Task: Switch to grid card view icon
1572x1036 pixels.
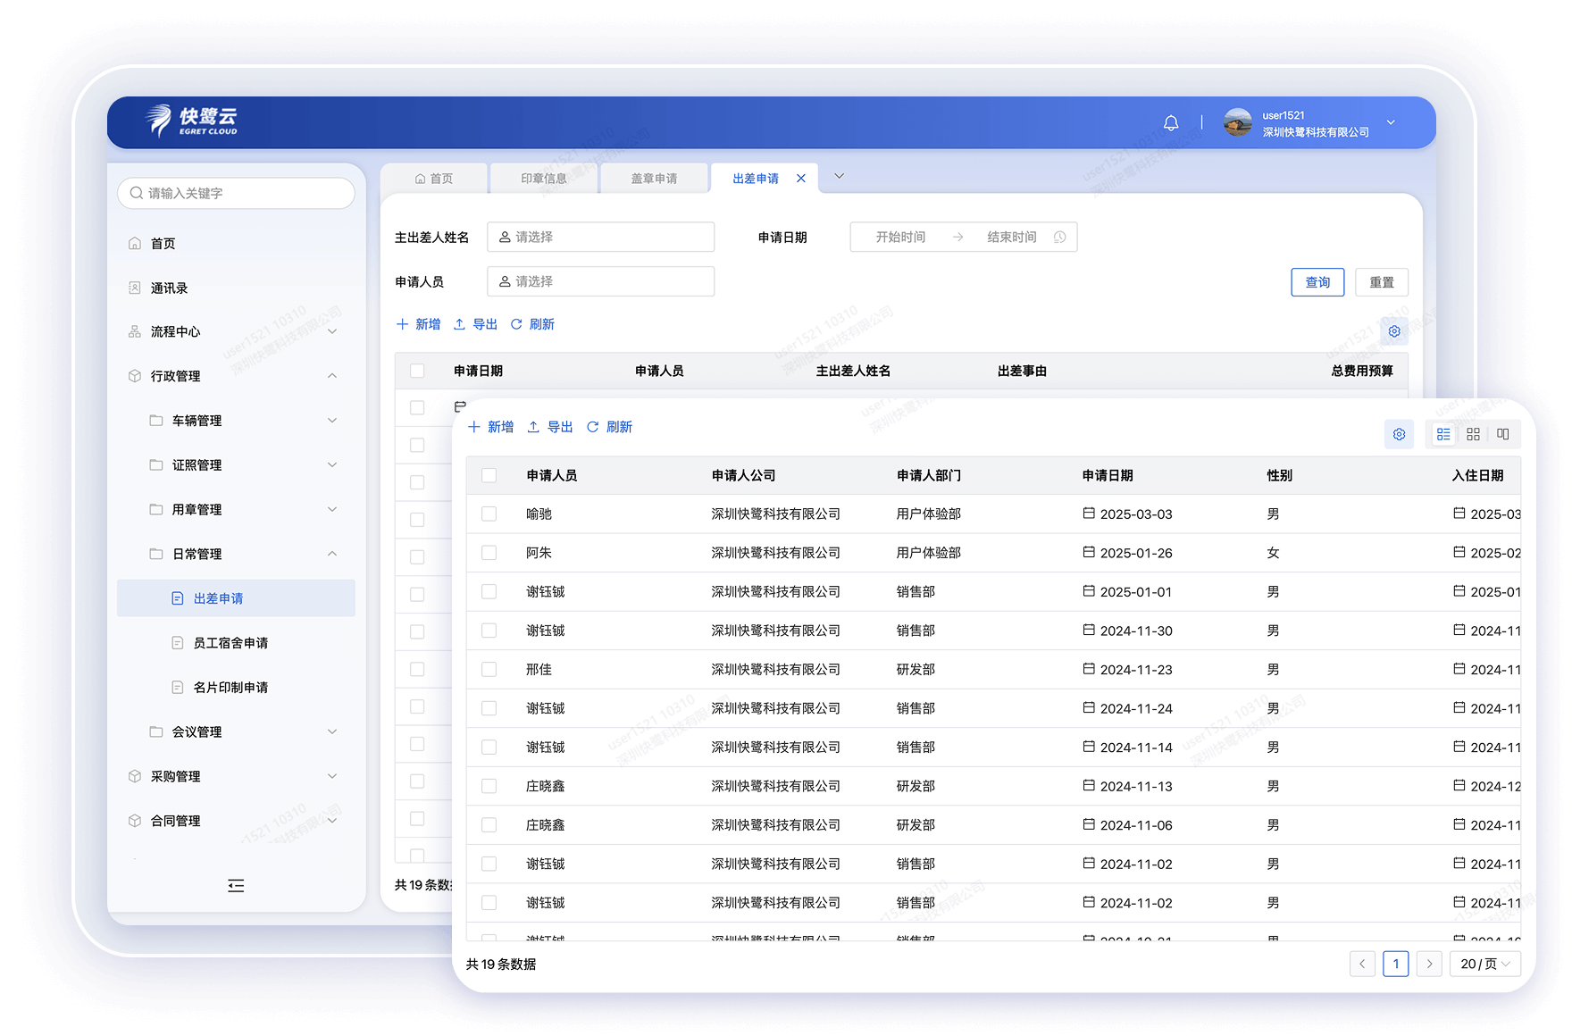Action: pos(1473,434)
